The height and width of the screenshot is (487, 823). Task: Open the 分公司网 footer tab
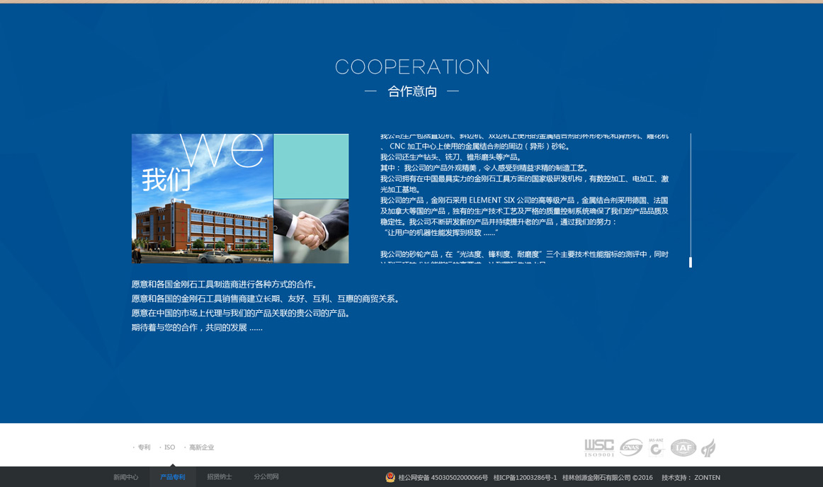point(266,477)
